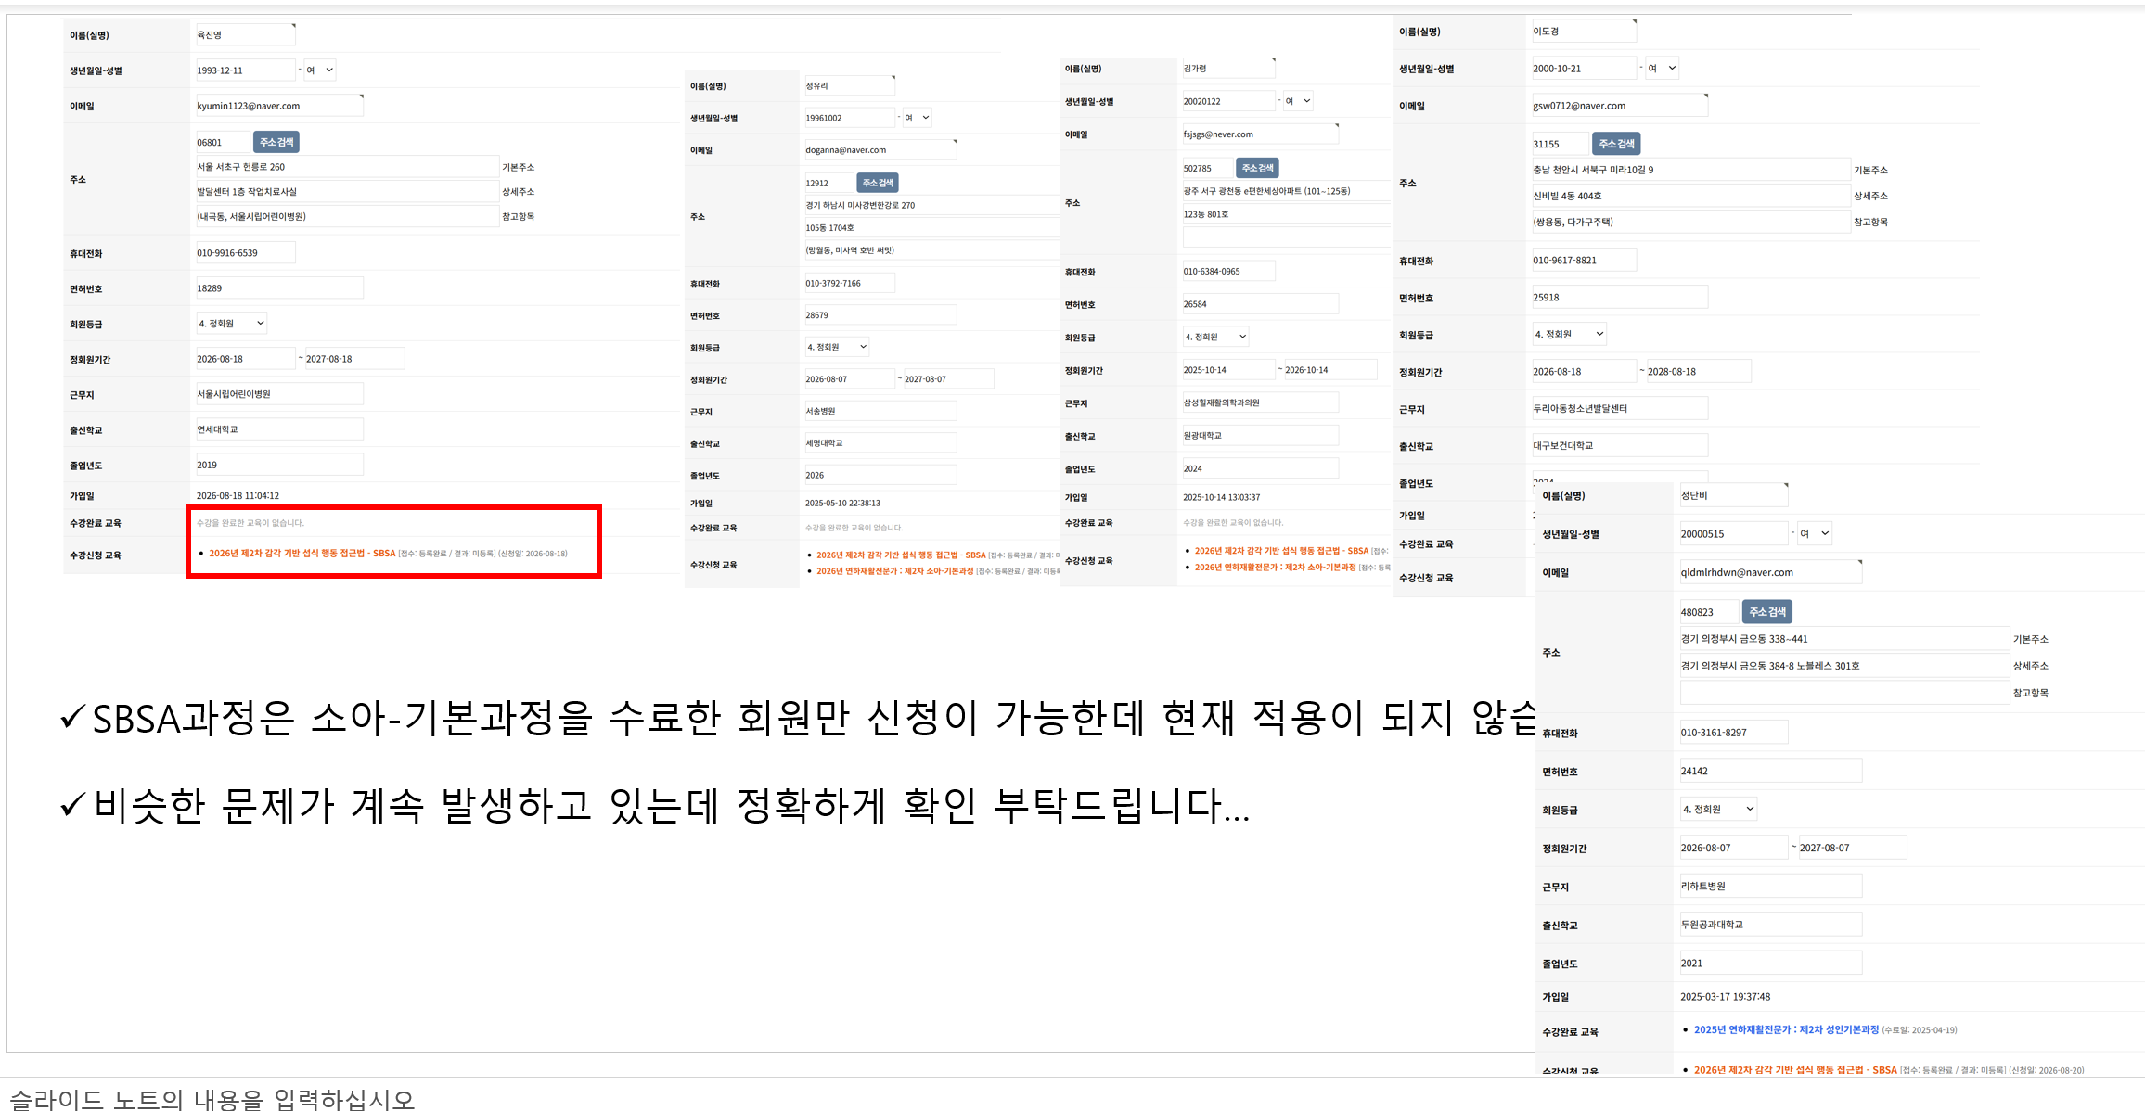Click the name field containing 육진영
This screenshot has width=2145, height=1111.
(x=245, y=34)
